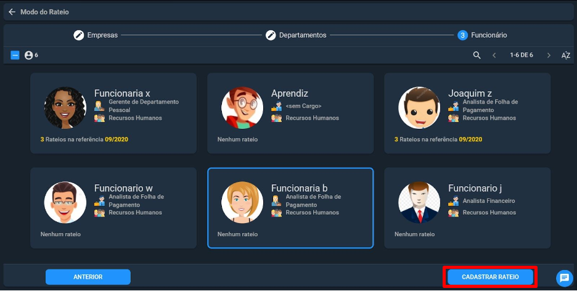Click the 'Modo do Rateio' header title

44,12
